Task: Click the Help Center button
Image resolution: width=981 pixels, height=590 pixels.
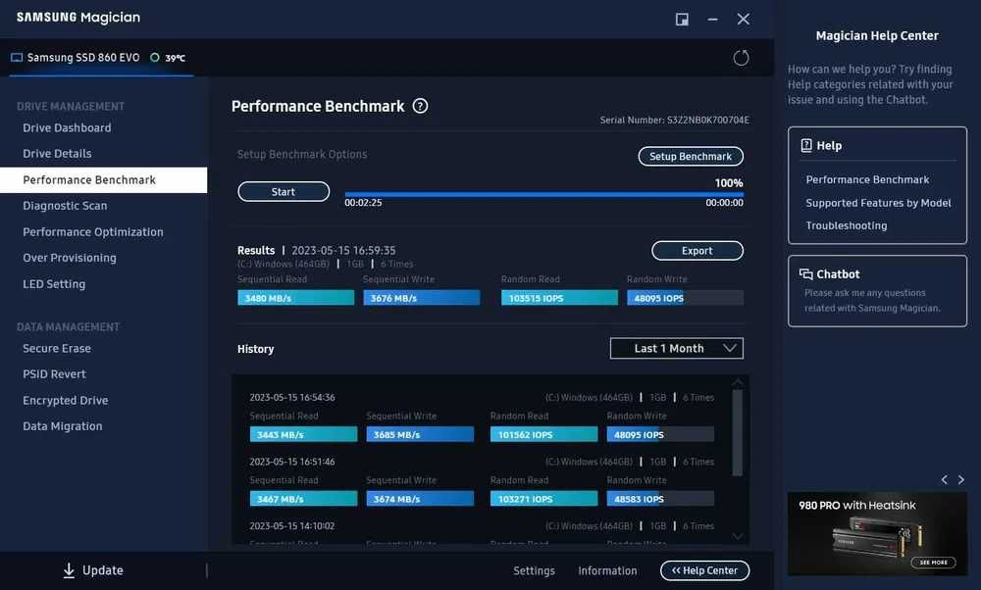Action: pos(704,570)
